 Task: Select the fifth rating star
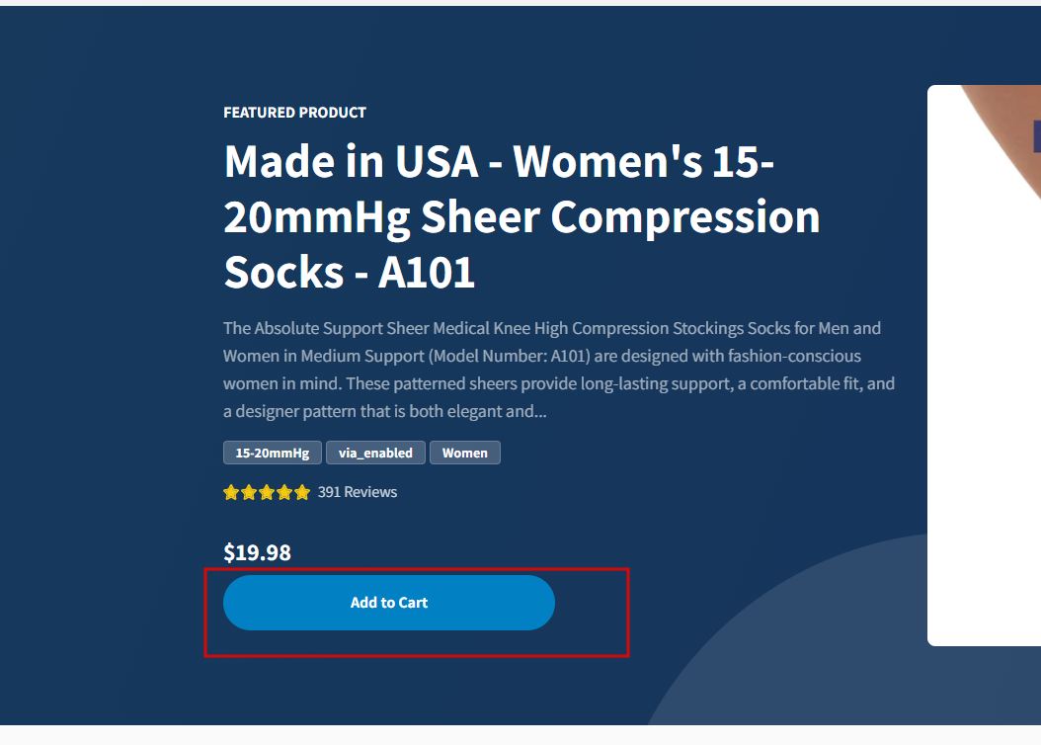pyautogui.click(x=302, y=492)
